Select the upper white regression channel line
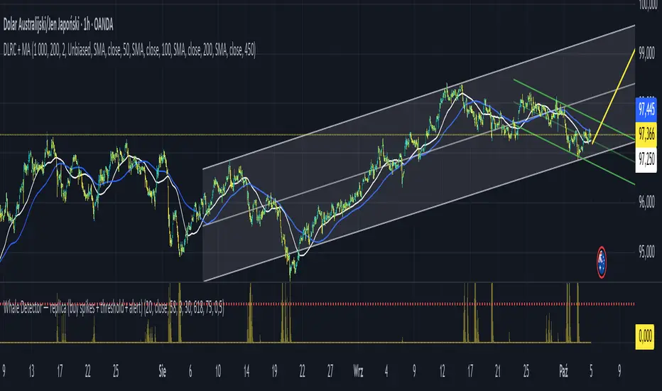The width and height of the screenshot is (662, 391). coord(419,97)
